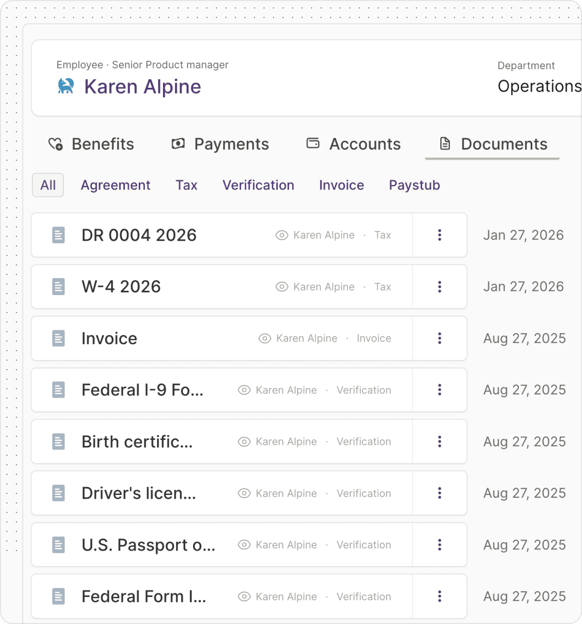582x624 pixels.
Task: Open the three-dot menu for Driver's licen...
Action: (440, 493)
